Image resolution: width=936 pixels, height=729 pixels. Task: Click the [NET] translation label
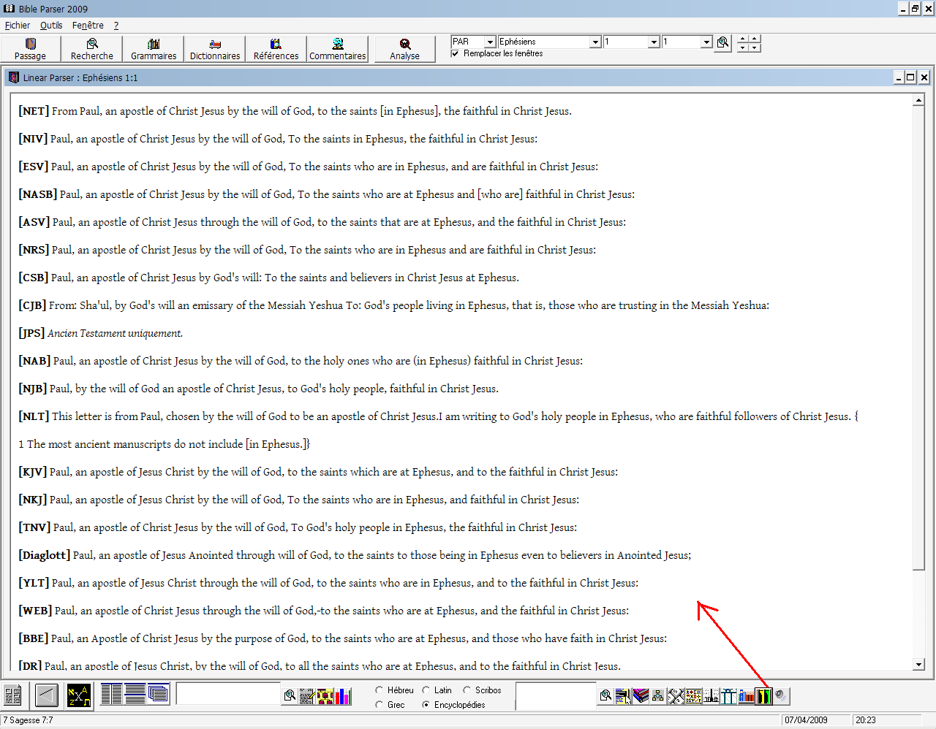(34, 111)
